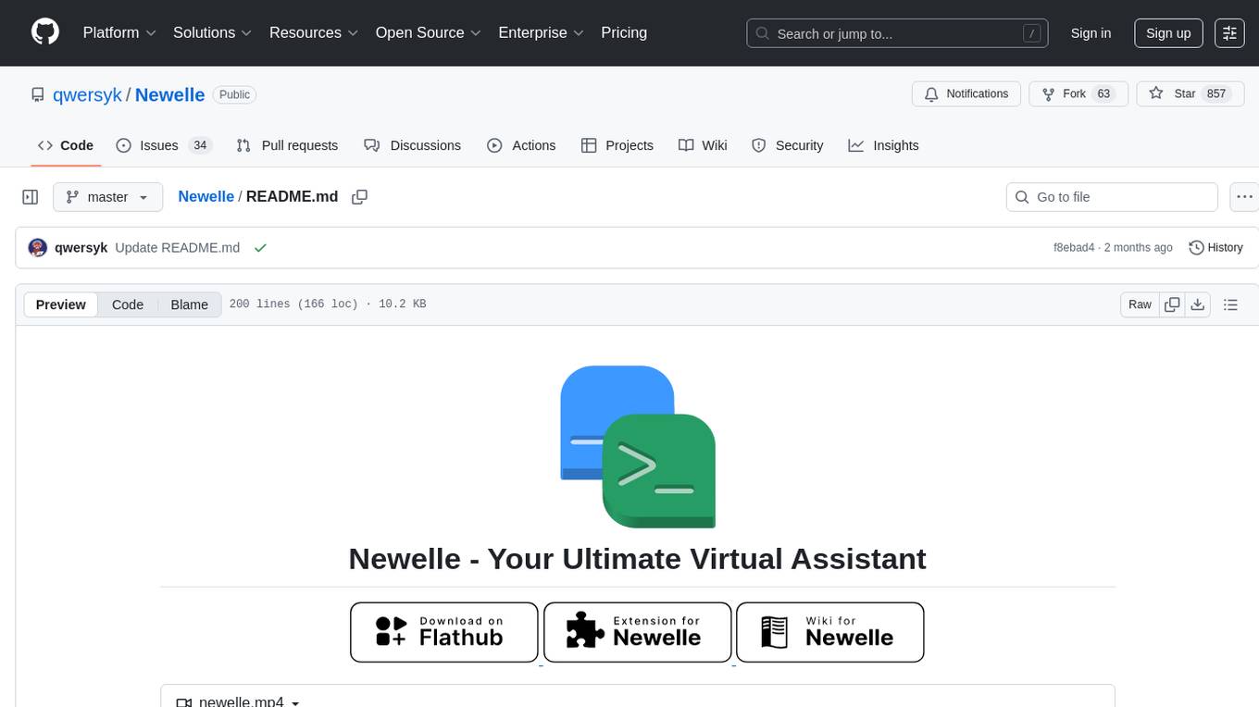This screenshot has height=707, width=1259.
Task: Click the command palette icon in header
Action: point(1229,32)
